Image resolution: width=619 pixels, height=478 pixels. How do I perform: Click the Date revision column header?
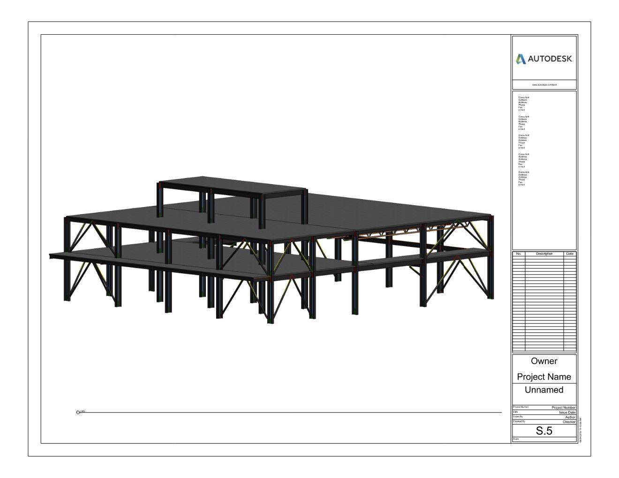pyautogui.click(x=569, y=254)
